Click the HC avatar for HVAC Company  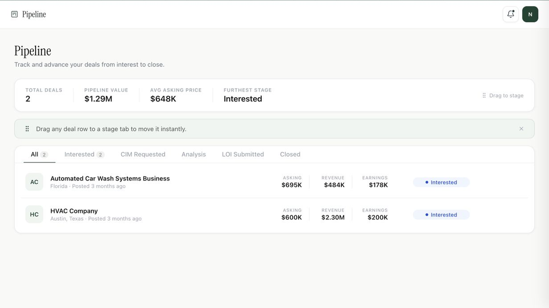[34, 214]
